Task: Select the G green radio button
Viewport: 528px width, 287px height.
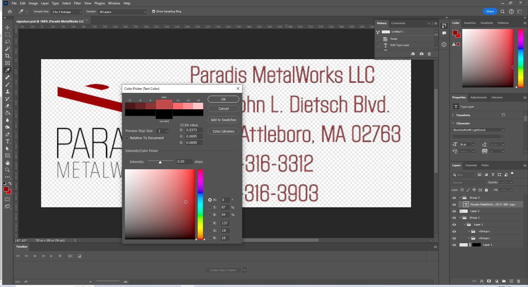Action: (210, 231)
